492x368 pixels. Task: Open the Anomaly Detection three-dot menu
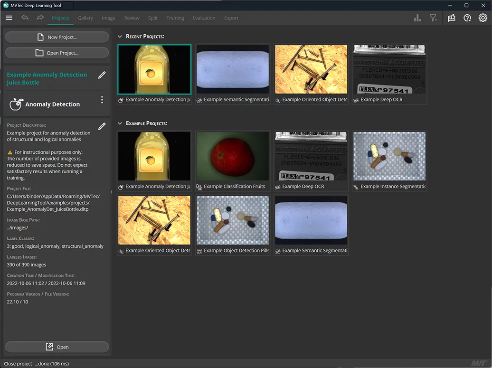(102, 100)
